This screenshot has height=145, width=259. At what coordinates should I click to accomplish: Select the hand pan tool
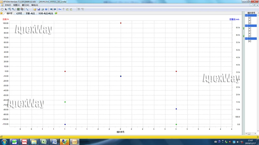pyautogui.click(x=2, y=9)
